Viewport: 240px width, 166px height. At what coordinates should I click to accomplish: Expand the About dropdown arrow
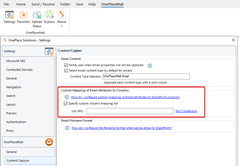[x=61, y=26]
